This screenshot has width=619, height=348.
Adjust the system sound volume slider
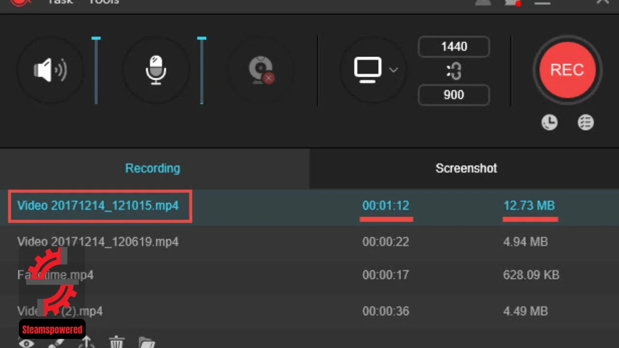(96, 71)
